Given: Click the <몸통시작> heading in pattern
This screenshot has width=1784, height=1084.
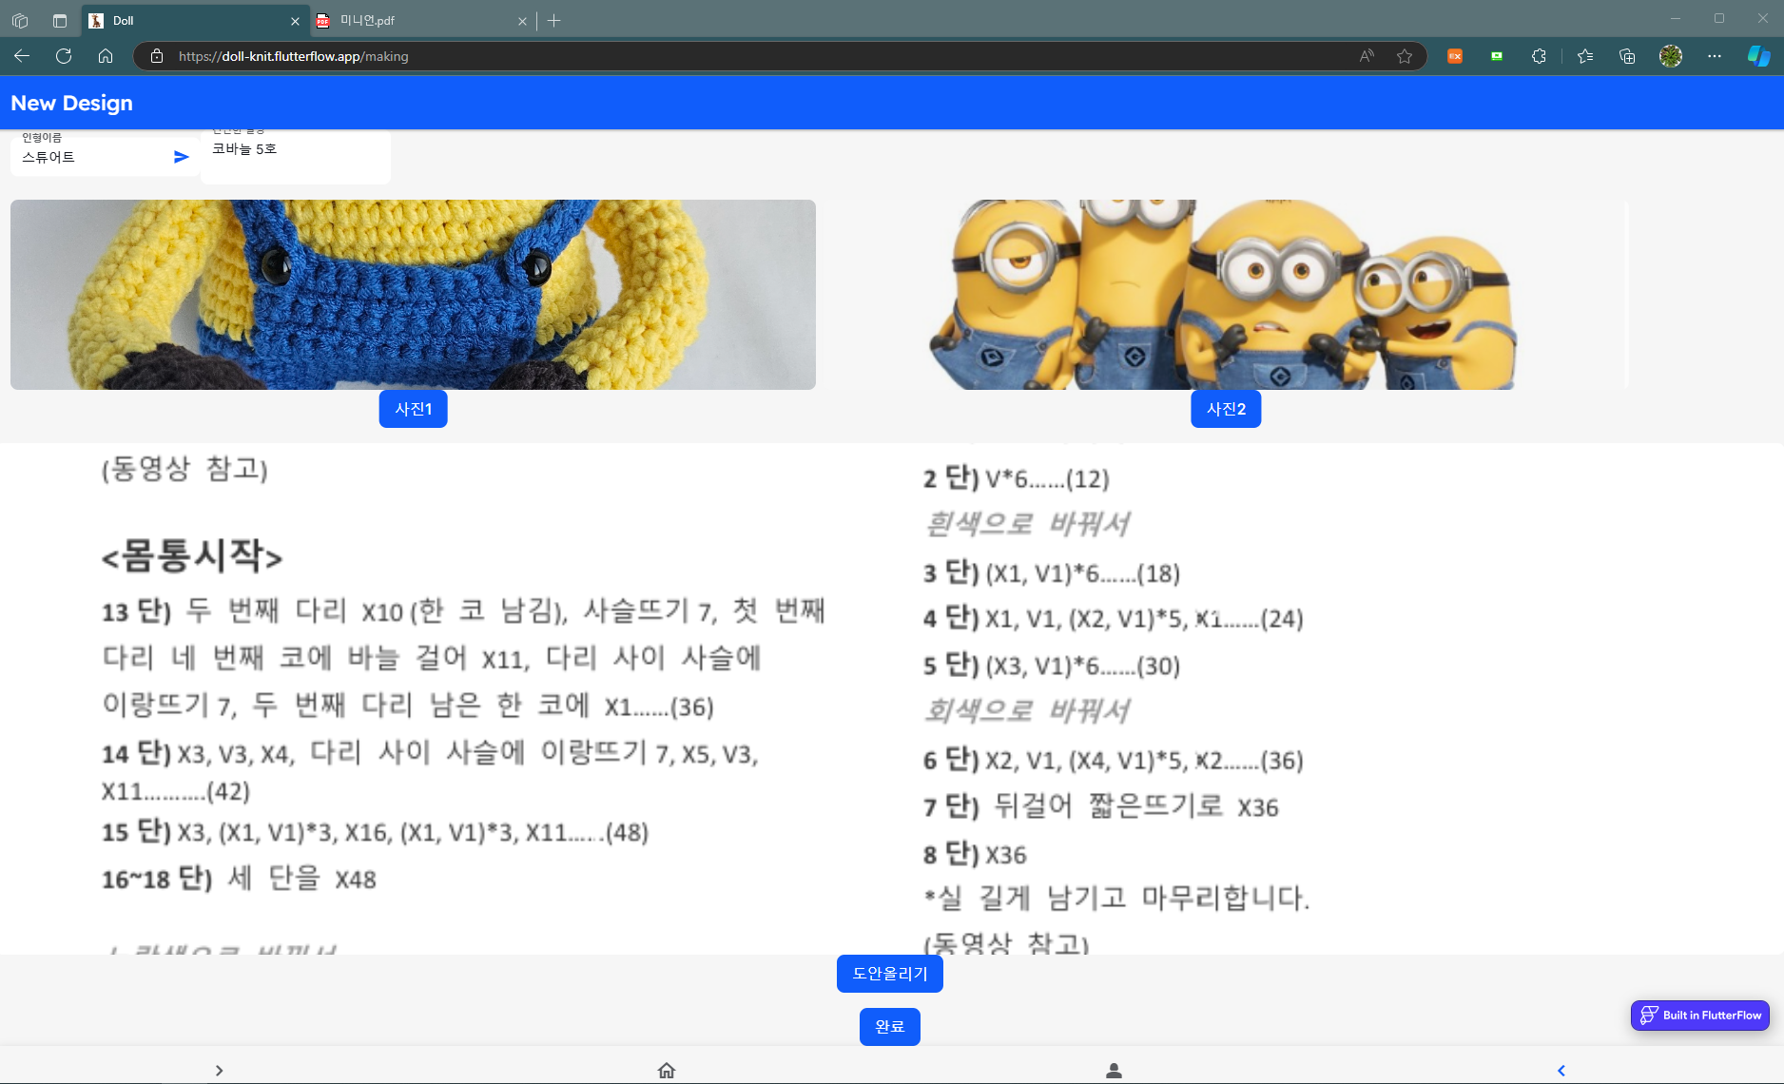Looking at the screenshot, I should click(192, 555).
